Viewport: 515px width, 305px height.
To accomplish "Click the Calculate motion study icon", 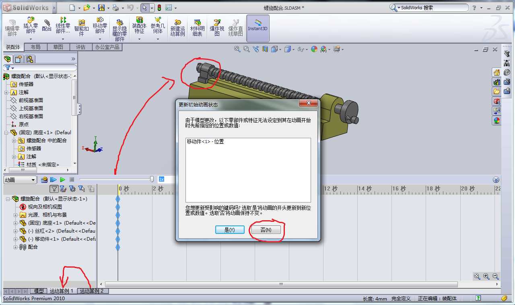I will click(x=44, y=180).
